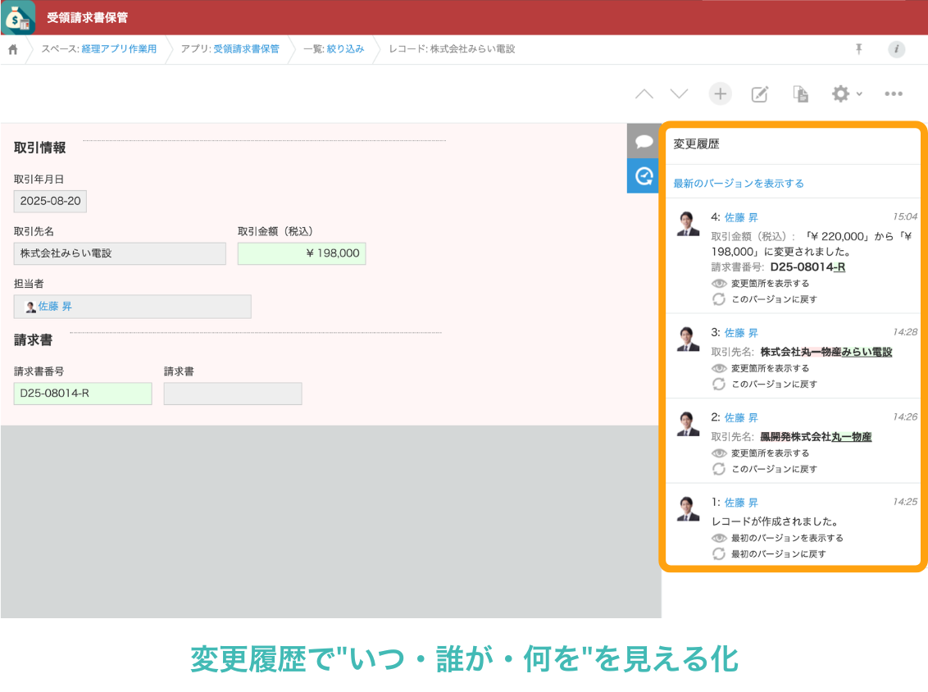Click timestamp 14:25 on version 1

click(905, 502)
